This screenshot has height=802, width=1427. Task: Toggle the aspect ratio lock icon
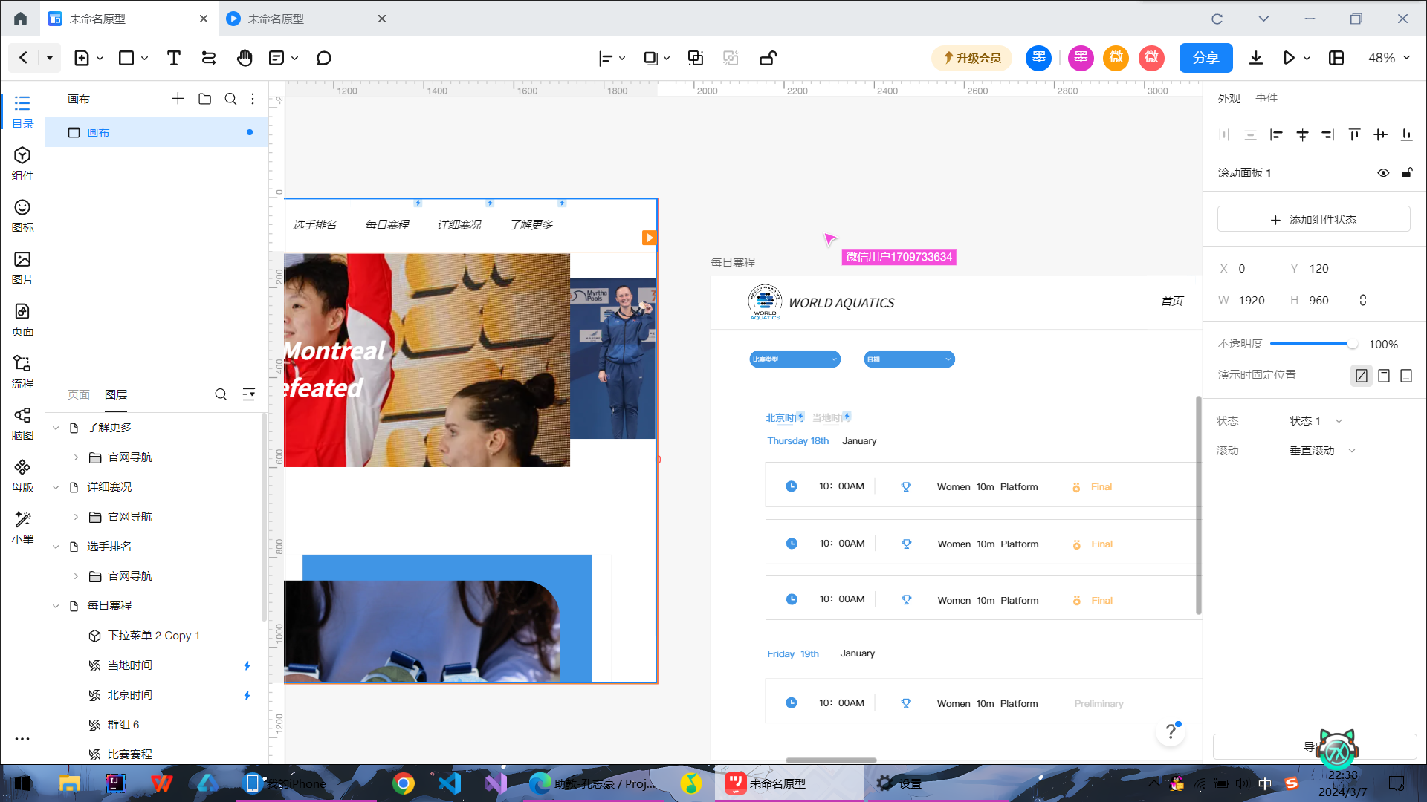1363,300
